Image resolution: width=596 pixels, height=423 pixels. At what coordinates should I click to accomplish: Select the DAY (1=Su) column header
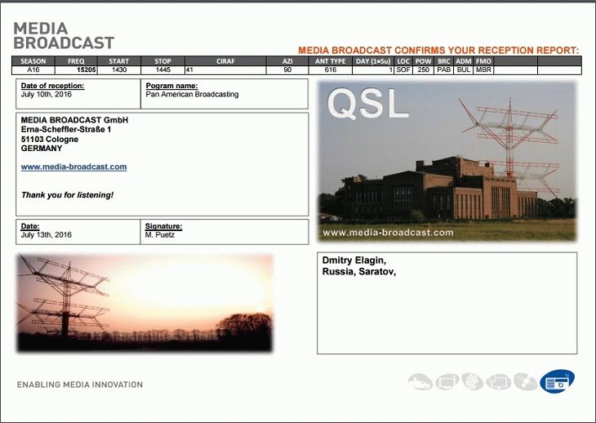(373, 60)
